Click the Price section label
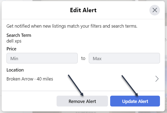This screenshot has width=167, height=113. (11, 49)
